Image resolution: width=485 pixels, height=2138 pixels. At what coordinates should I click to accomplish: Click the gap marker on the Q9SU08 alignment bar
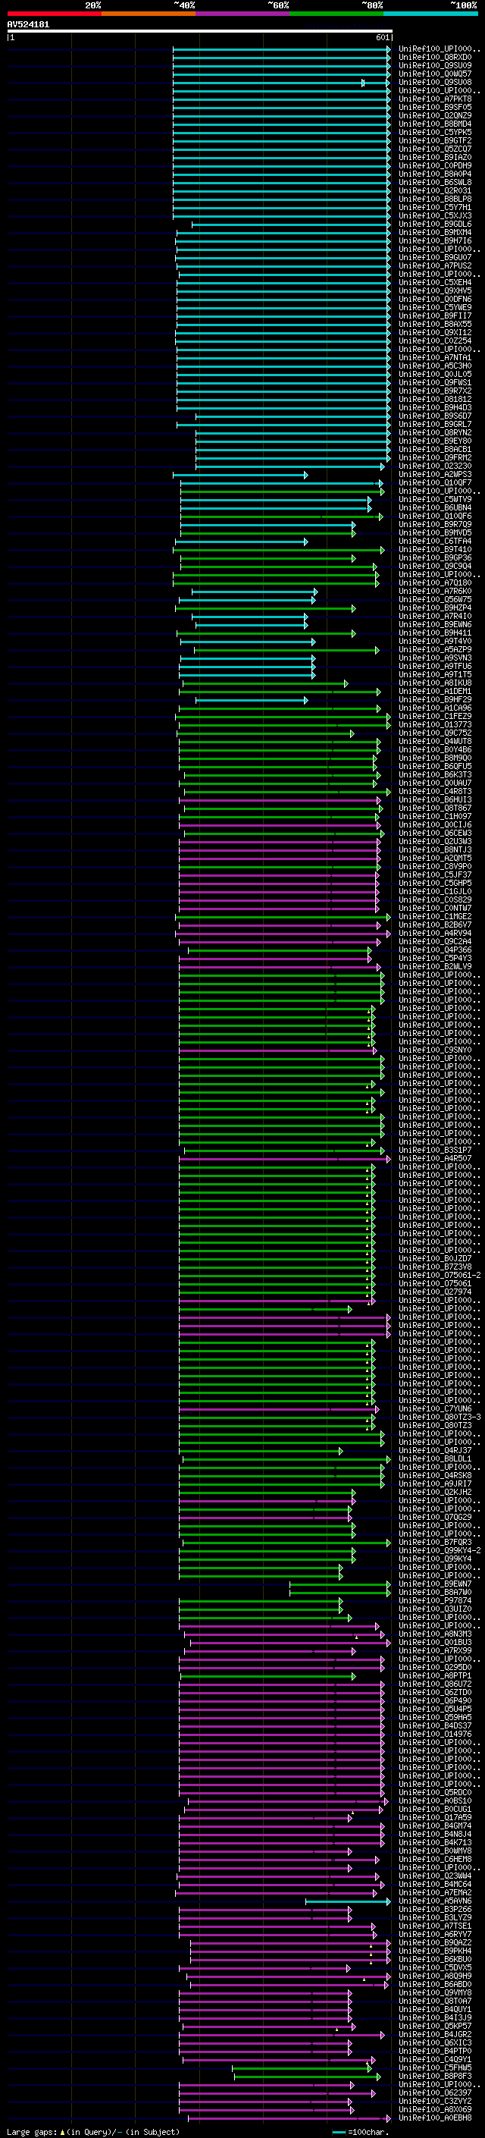click(363, 82)
